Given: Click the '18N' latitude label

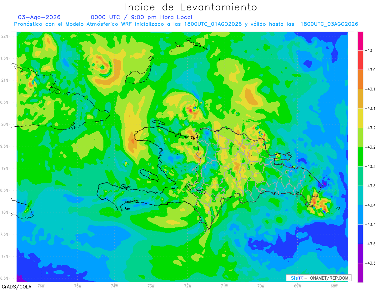Looking at the screenshot, I should tap(5, 212).
